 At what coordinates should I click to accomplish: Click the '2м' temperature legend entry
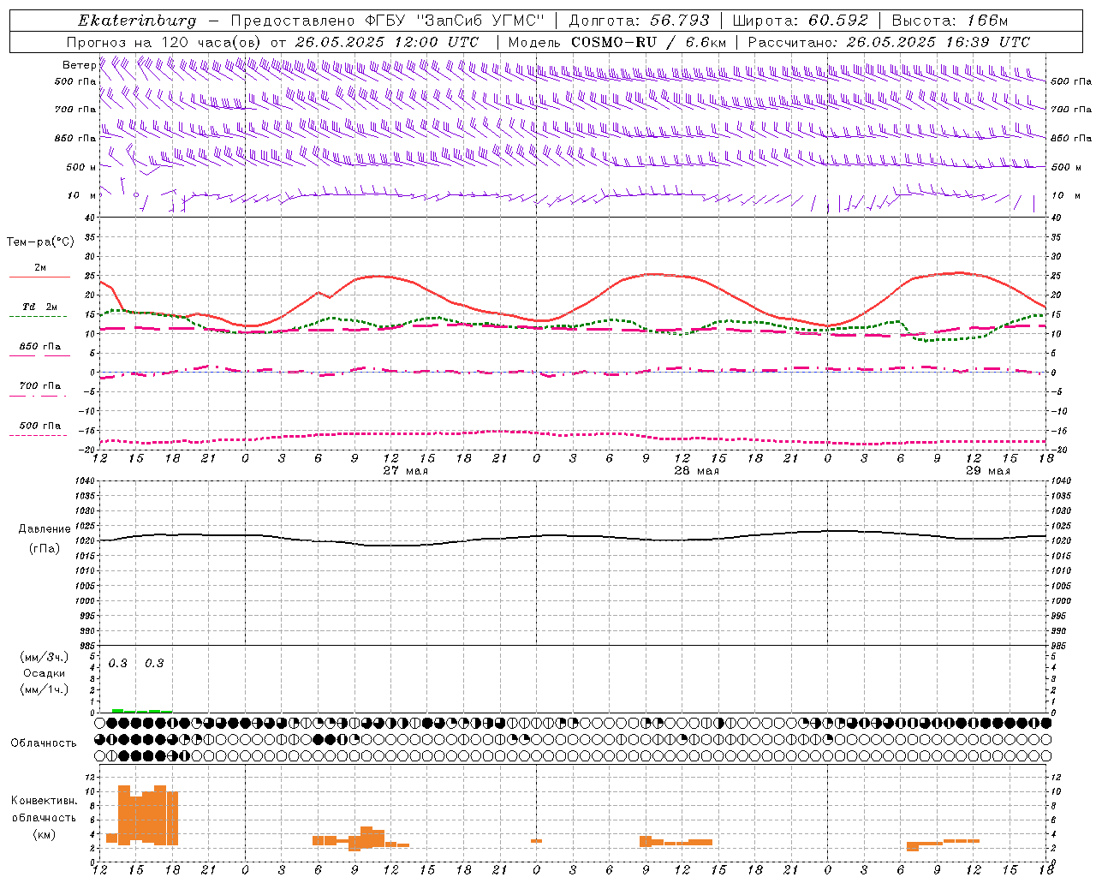[40, 268]
